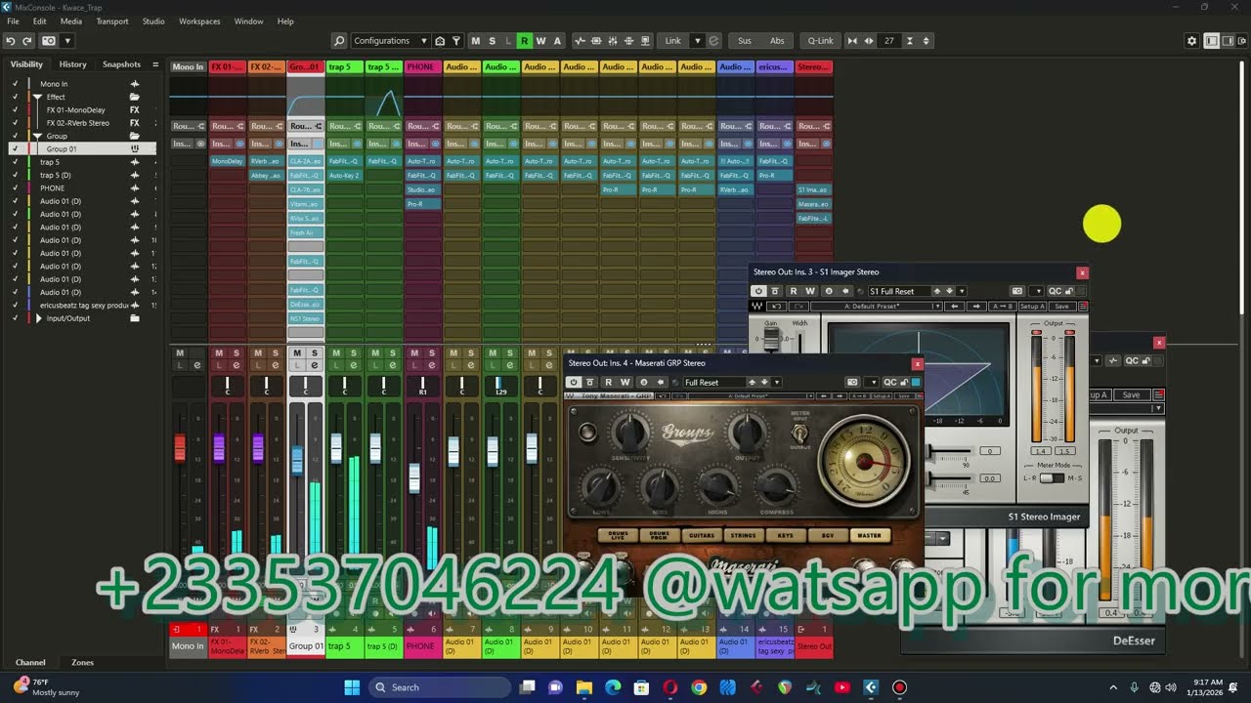Open the Find Track/Channel magnifier icon
Viewport: 1251px width, 703px height.
coord(339,41)
